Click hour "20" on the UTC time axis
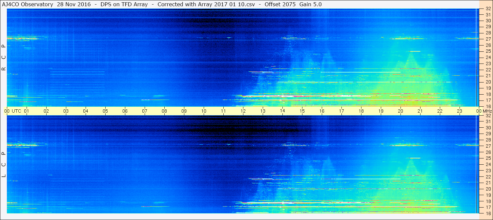Viewport: 493px width, 220px height. pyautogui.click(x=401, y=111)
